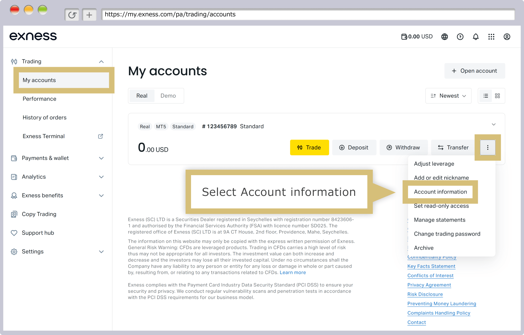Click the Exness Terminal external link icon
This screenshot has height=335, width=524.
100,136
